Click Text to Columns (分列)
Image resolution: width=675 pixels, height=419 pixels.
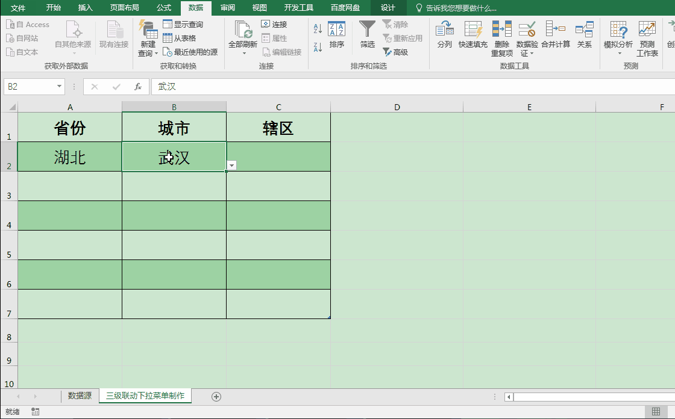click(x=444, y=34)
